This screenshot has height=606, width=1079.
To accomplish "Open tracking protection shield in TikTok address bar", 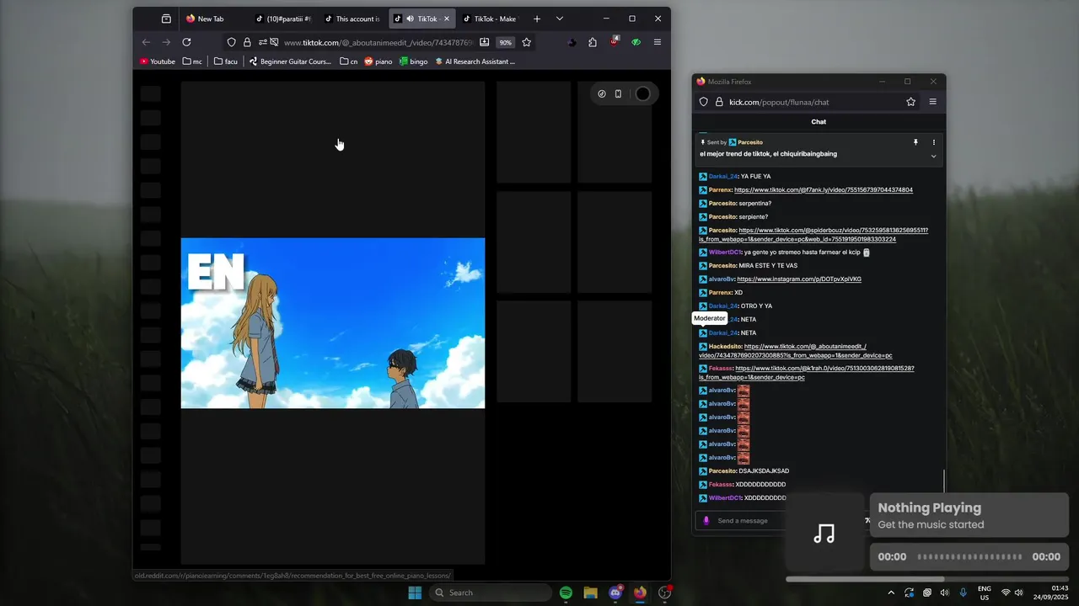I will pyautogui.click(x=232, y=42).
